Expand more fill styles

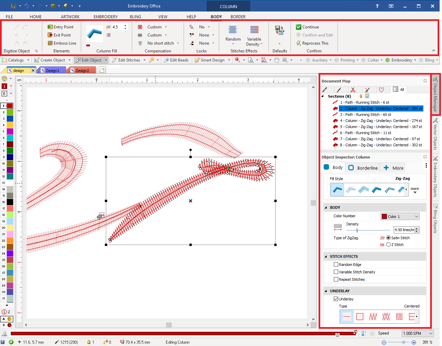415,190
